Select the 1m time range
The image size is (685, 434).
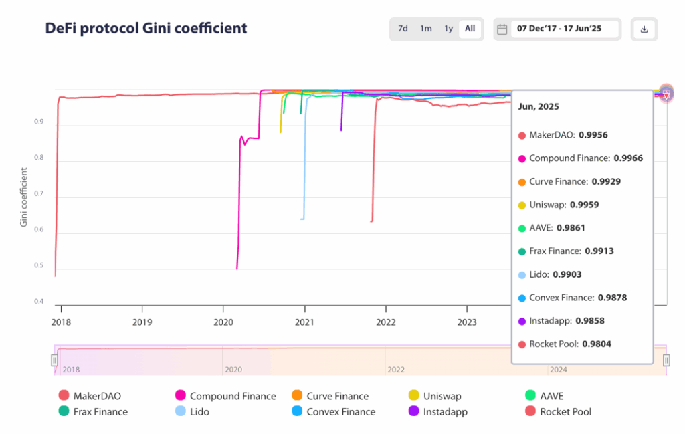click(x=426, y=29)
